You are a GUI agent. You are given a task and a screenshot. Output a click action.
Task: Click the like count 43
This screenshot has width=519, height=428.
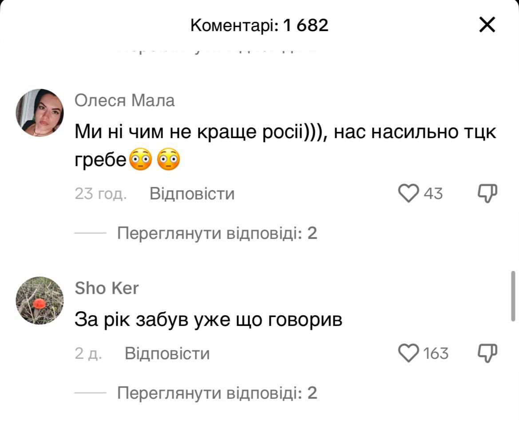(x=433, y=194)
